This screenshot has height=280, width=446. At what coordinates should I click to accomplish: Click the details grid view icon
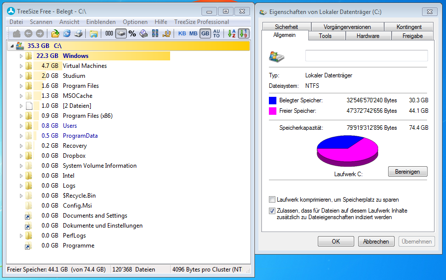[155, 33]
